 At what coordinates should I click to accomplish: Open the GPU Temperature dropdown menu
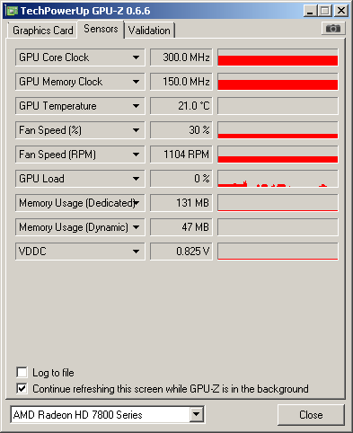[x=137, y=106]
